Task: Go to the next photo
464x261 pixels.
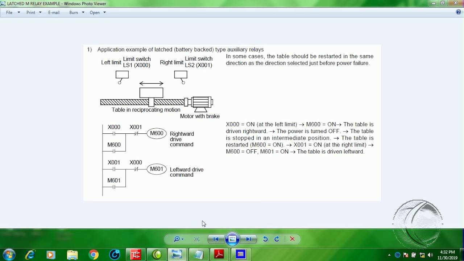Action: pos(249,239)
